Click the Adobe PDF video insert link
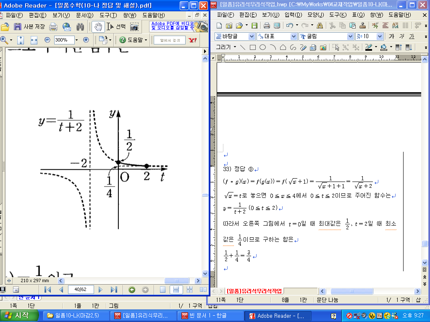The width and height of the screenshot is (430, 322). tap(172, 26)
